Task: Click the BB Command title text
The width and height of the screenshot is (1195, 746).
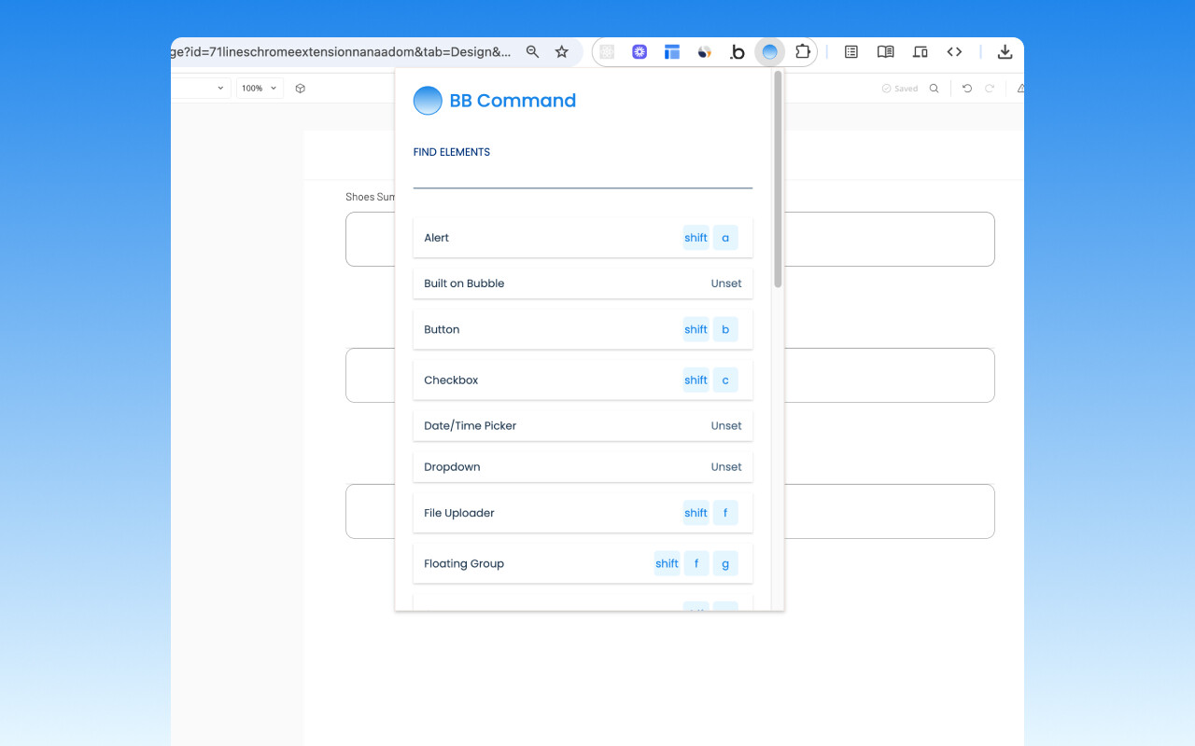Action: pos(513,101)
